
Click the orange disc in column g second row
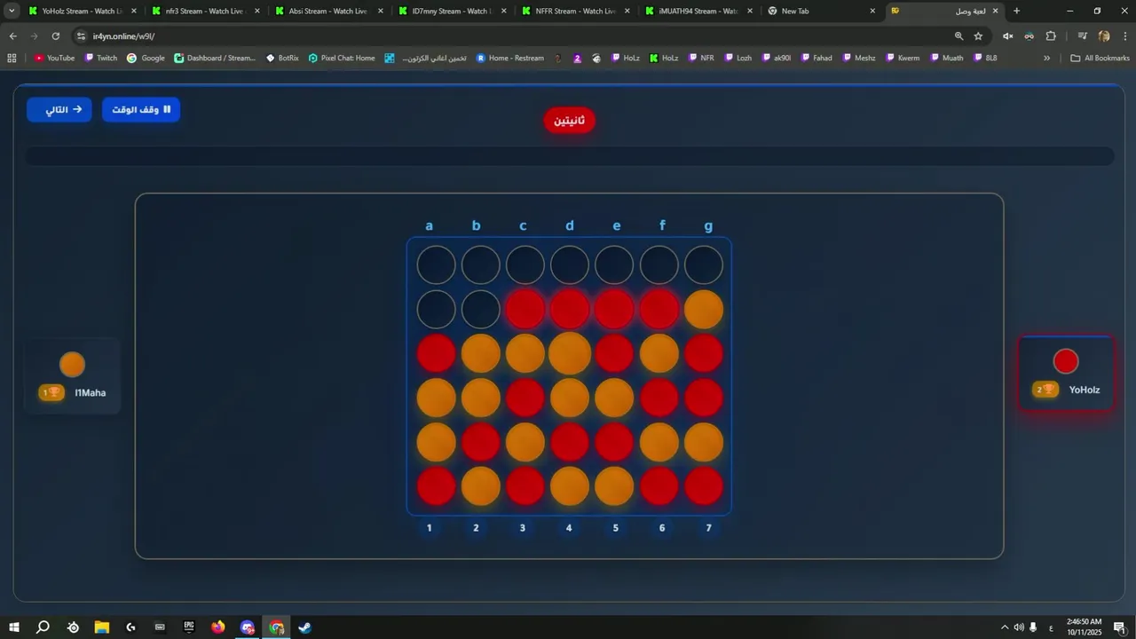click(x=704, y=310)
